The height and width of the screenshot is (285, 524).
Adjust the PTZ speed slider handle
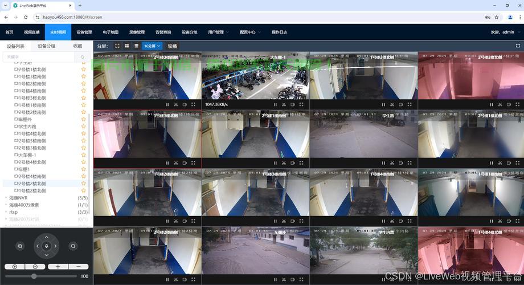pos(34,276)
